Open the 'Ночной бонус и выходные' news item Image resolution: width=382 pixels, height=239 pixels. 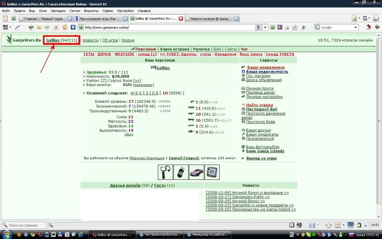coord(247,193)
